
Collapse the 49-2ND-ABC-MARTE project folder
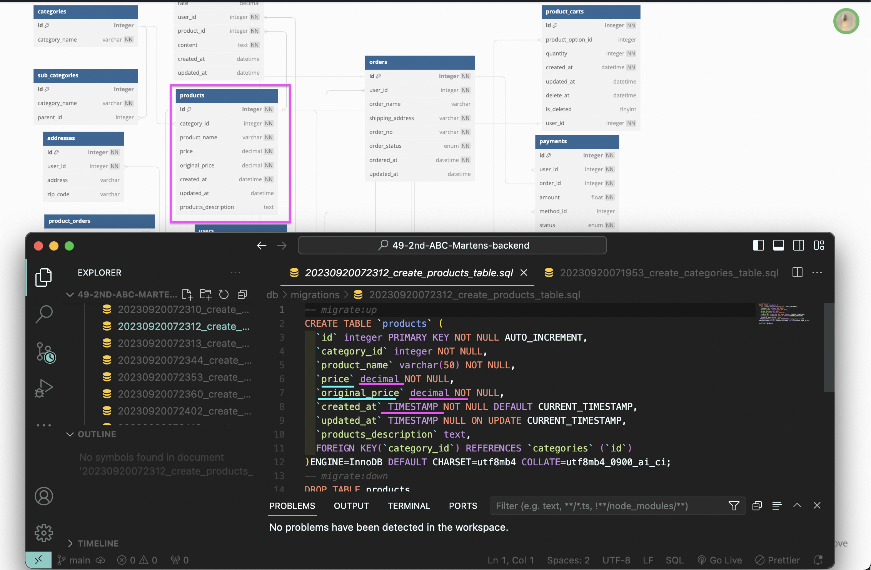[x=70, y=294]
